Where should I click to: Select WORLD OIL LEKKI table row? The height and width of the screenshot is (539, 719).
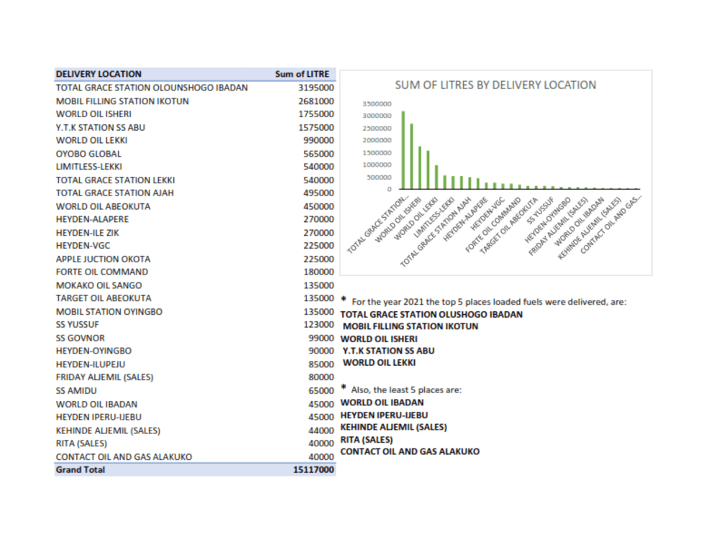tap(195, 141)
